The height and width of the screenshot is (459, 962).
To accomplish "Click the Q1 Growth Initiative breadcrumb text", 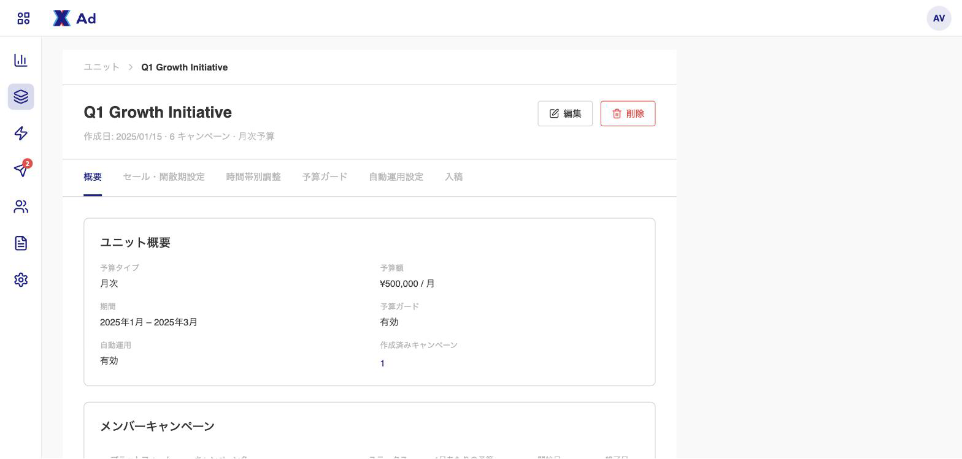I will pyautogui.click(x=185, y=67).
